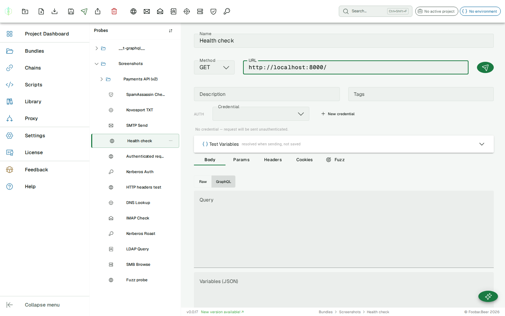Select Kerberos Roast probe

click(135, 233)
